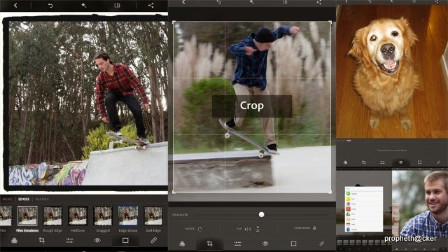This screenshot has width=448, height=252.
Task: Select the blemish bandage tool in the left panel
Action: tap(153, 241)
